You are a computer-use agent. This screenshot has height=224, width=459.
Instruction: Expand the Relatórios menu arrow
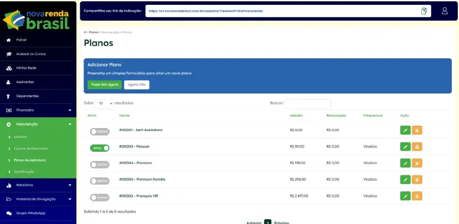[69, 185]
